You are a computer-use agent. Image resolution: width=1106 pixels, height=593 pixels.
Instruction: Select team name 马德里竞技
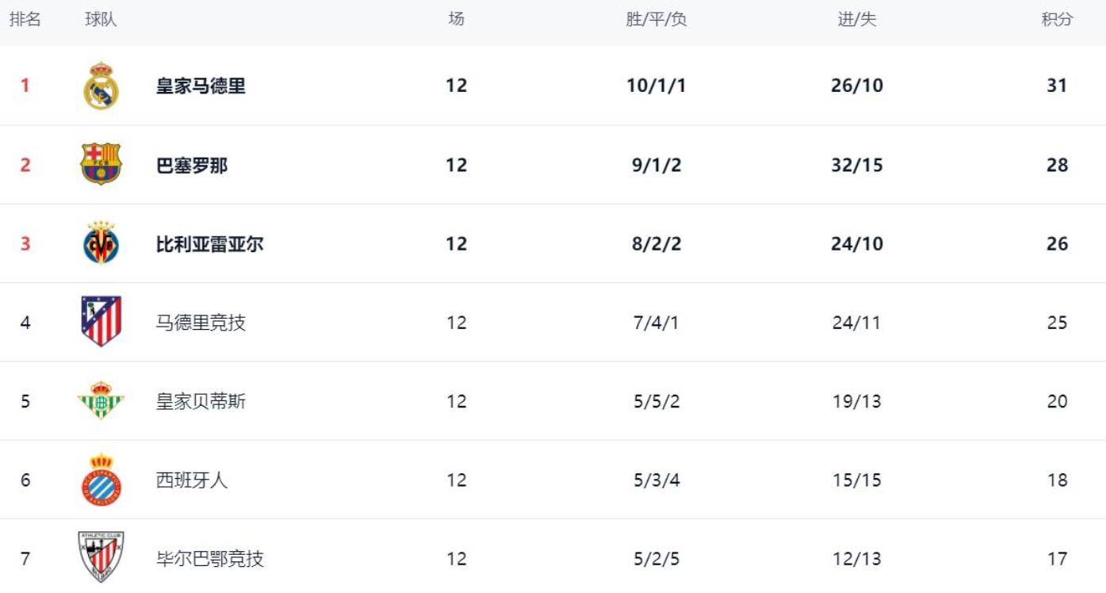click(x=201, y=323)
